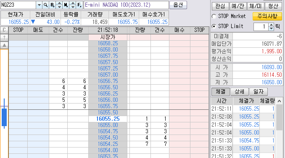This screenshot has width=285, height=158.
Task: Click the up arrow of trade list scrollbar
Action: (279, 101)
